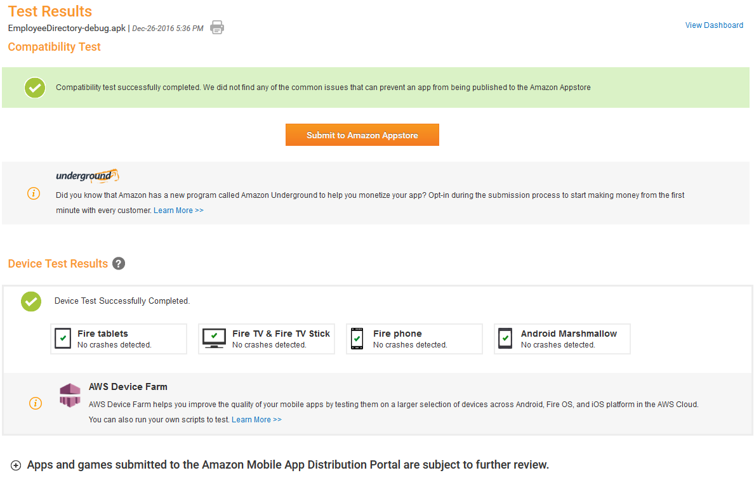
Task: Submit to Amazon Appstore
Action: point(362,135)
